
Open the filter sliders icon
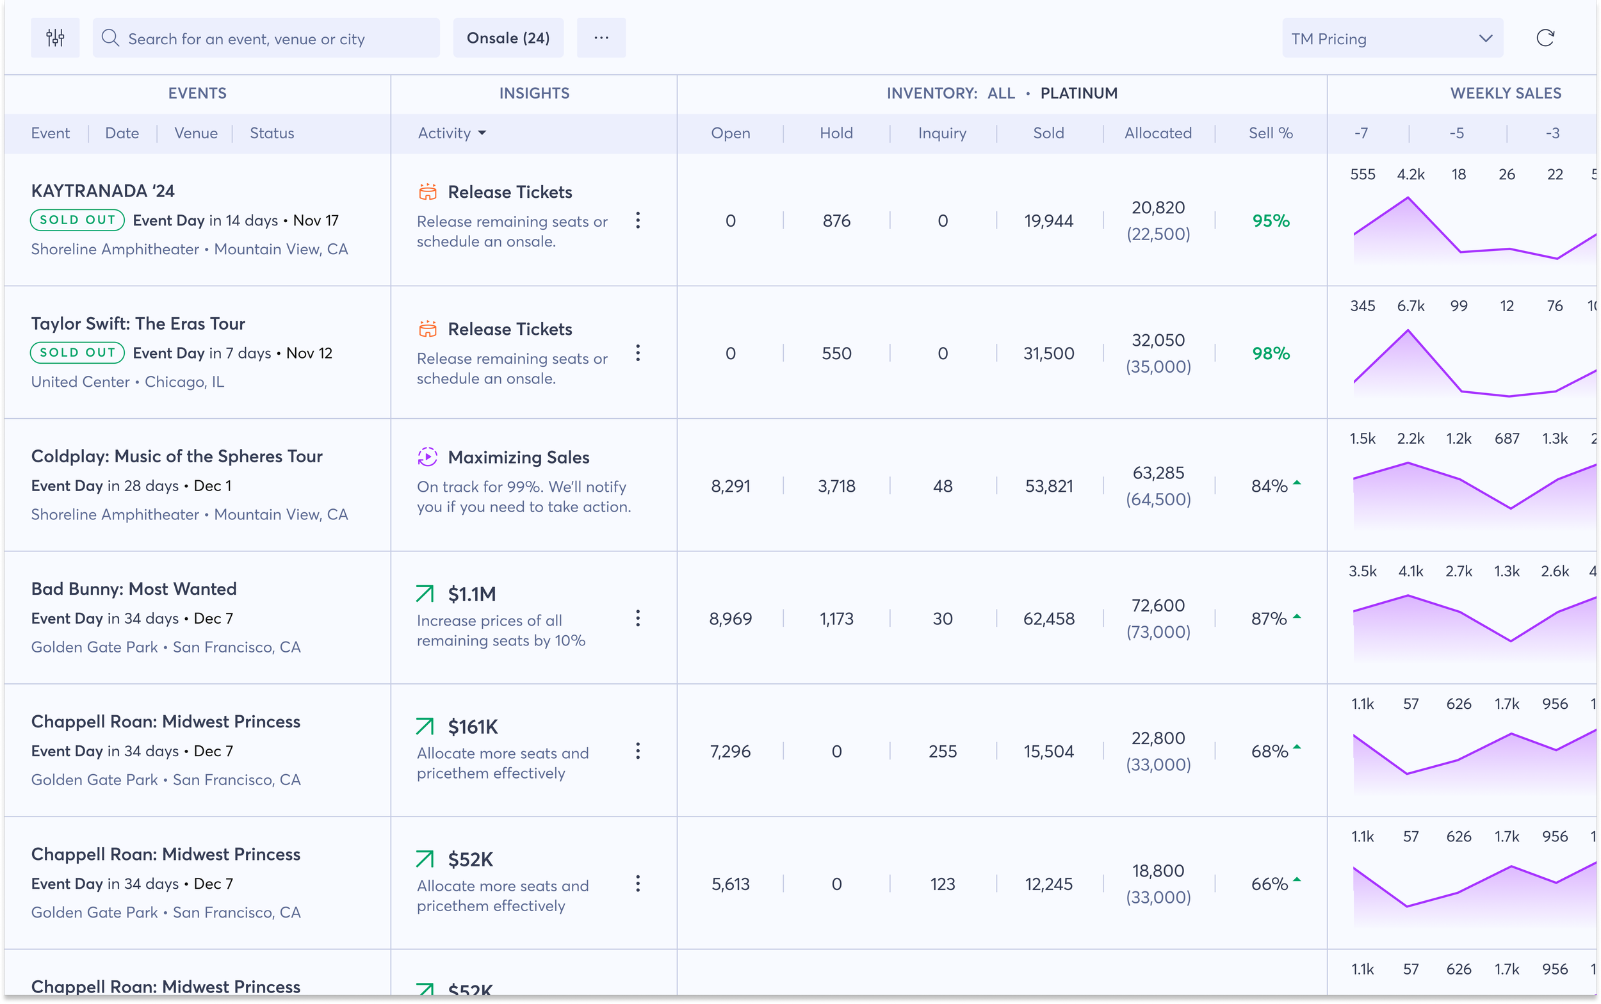pos(55,38)
